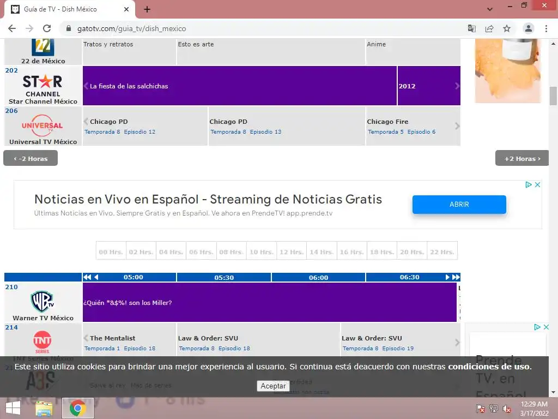Open the Warner TV México logo
558x419 pixels.
click(43, 301)
